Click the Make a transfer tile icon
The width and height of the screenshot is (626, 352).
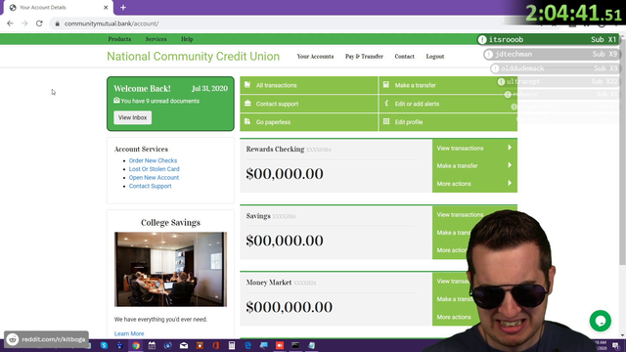[386, 85]
